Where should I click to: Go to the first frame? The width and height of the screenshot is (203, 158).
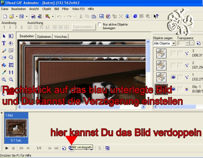pyautogui.click(x=22, y=148)
